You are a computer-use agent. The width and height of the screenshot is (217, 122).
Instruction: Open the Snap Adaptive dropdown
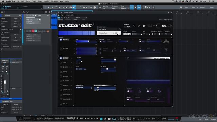coord(125,8)
